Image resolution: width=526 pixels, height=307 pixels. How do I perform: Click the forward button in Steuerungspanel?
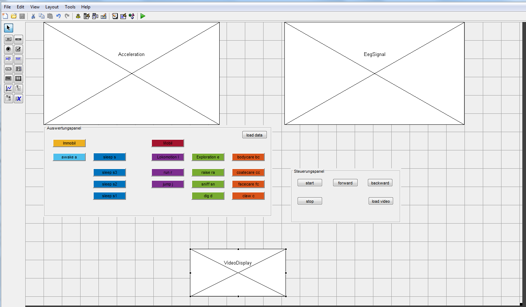click(345, 183)
